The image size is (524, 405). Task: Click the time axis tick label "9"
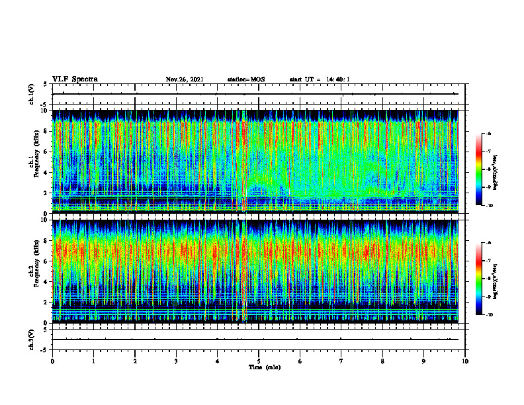[423, 361]
